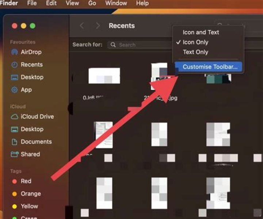Open Documents label in sidebar
Viewport: 263px width, 219px height.
click(36, 142)
